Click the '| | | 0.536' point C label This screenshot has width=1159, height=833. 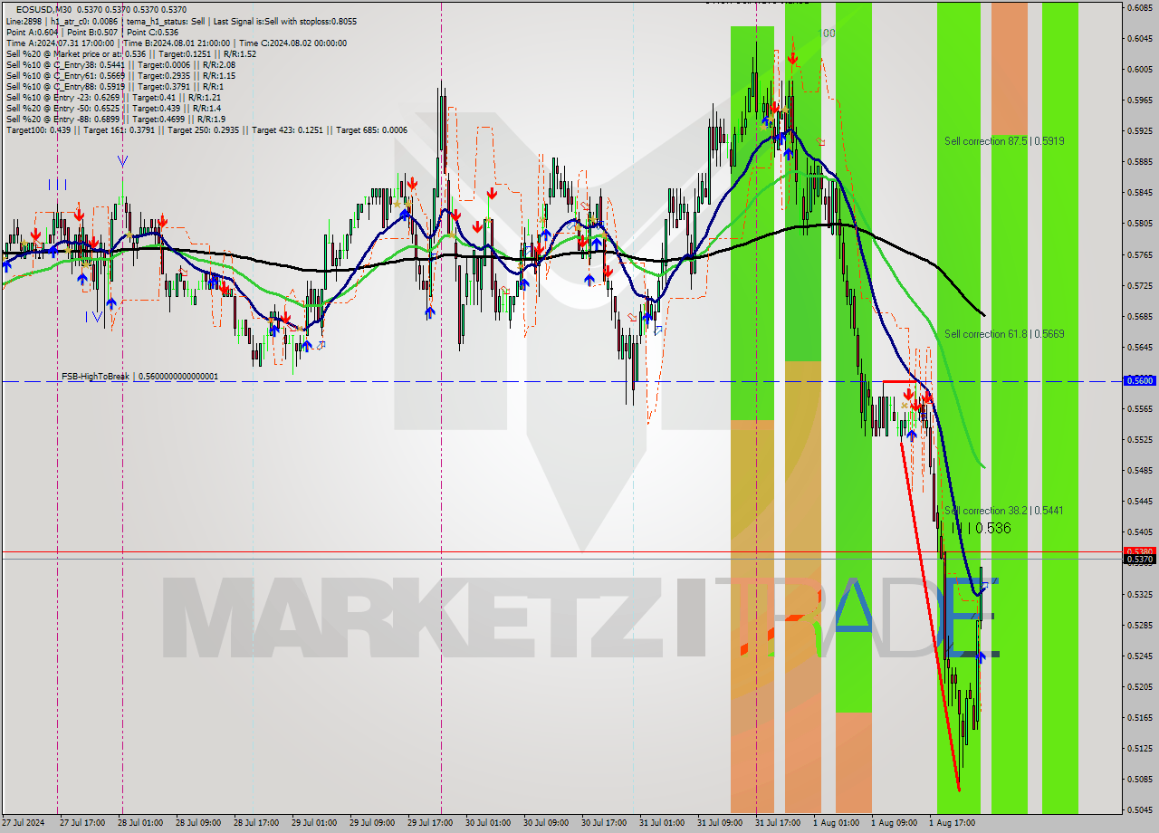[x=982, y=528]
